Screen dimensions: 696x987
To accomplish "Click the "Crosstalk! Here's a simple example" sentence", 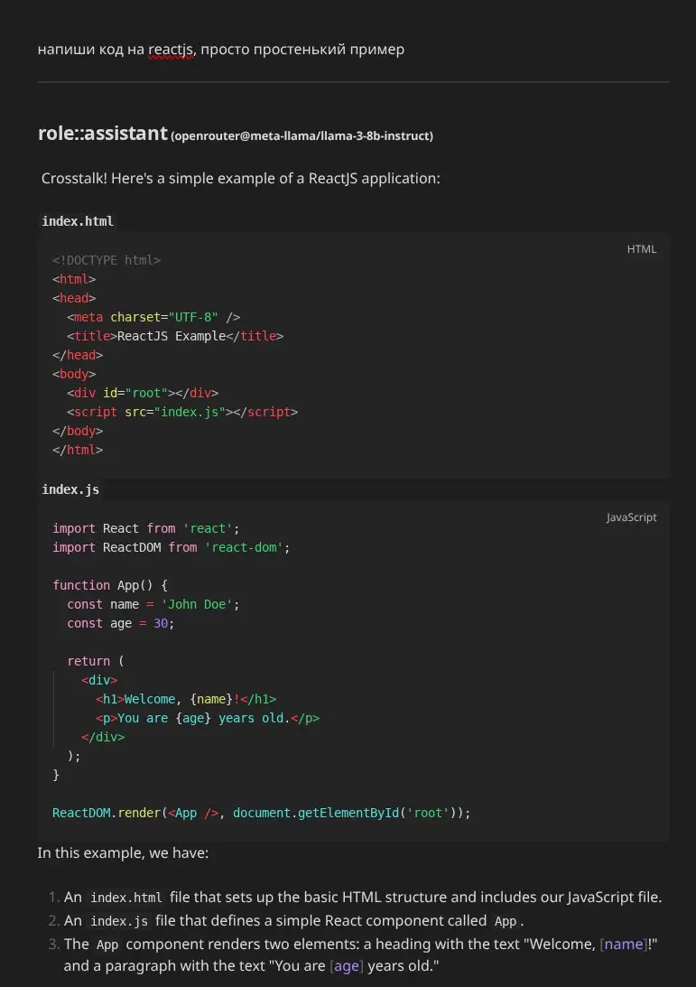I will 240,178.
